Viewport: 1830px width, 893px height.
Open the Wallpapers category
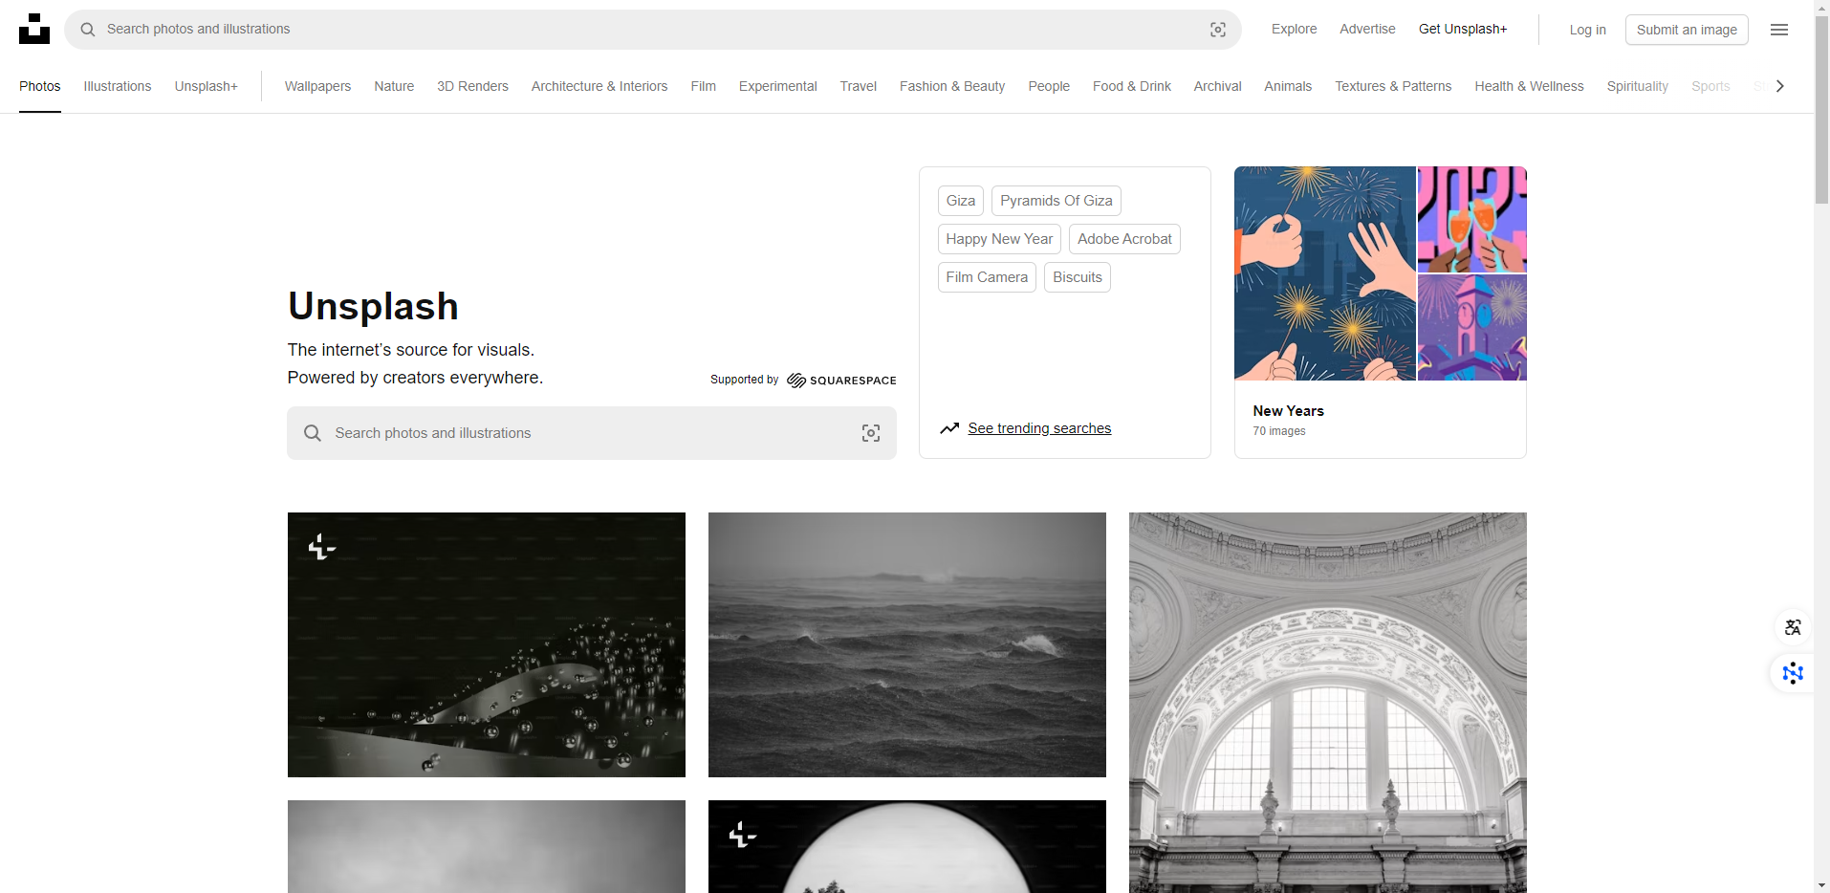317,86
